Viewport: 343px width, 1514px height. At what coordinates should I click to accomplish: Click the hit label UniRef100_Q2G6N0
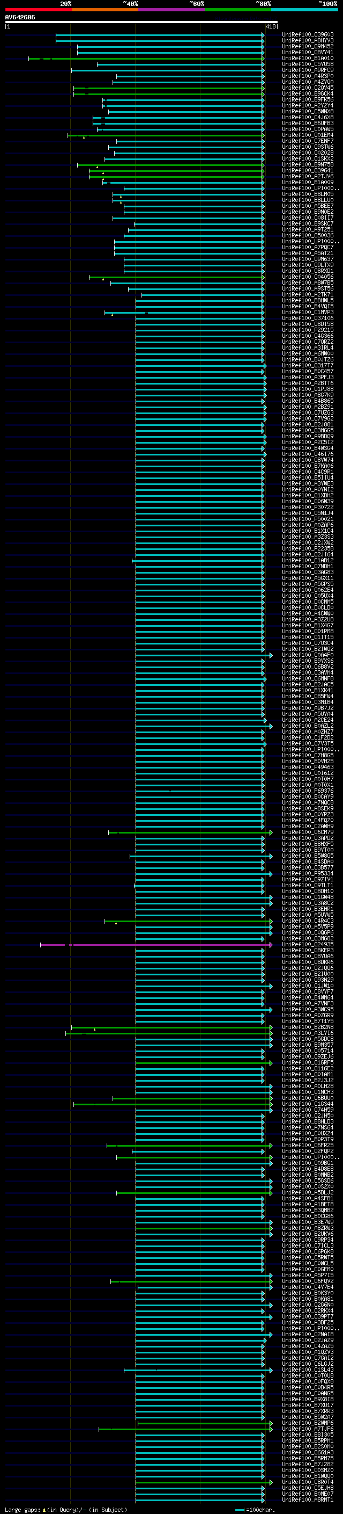pyautogui.click(x=308, y=1305)
